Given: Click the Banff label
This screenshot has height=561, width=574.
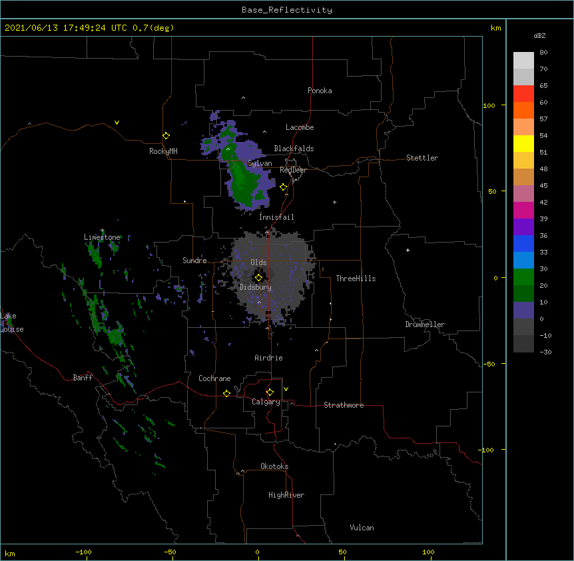Looking at the screenshot, I should (83, 378).
